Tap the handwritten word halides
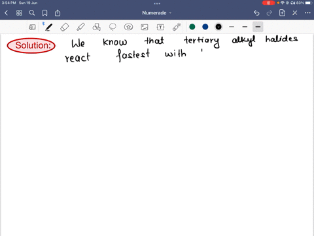The image size is (314, 236). pyautogui.click(x=281, y=39)
